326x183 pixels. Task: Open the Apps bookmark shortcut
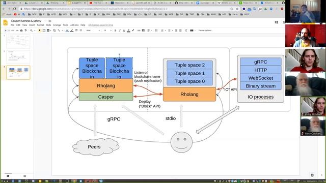coord(7,15)
